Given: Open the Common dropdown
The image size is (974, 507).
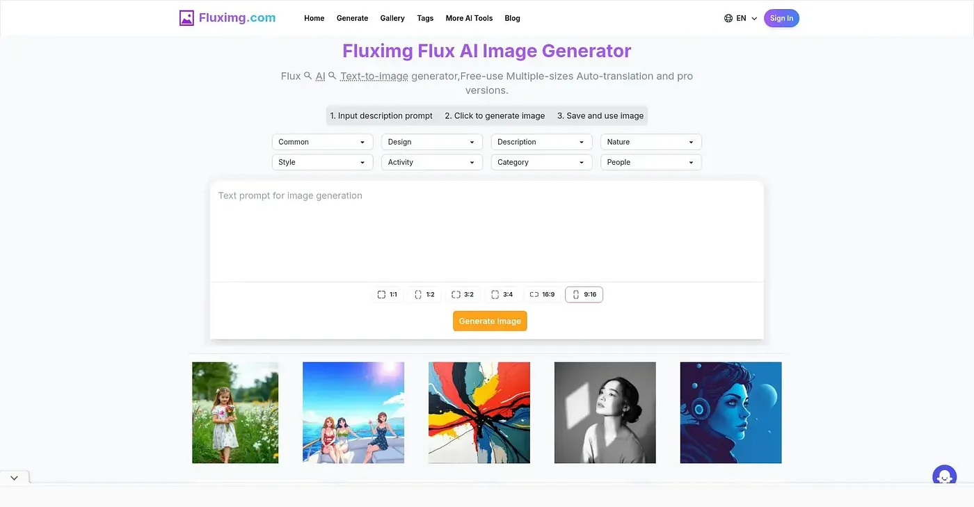Looking at the screenshot, I should (322, 142).
